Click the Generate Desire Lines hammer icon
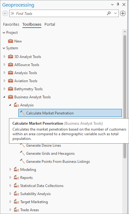129x214 pixels. [x=22, y=145]
